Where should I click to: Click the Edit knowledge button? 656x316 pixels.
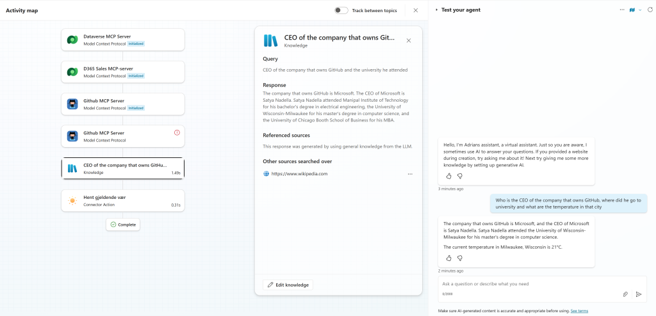pyautogui.click(x=288, y=285)
